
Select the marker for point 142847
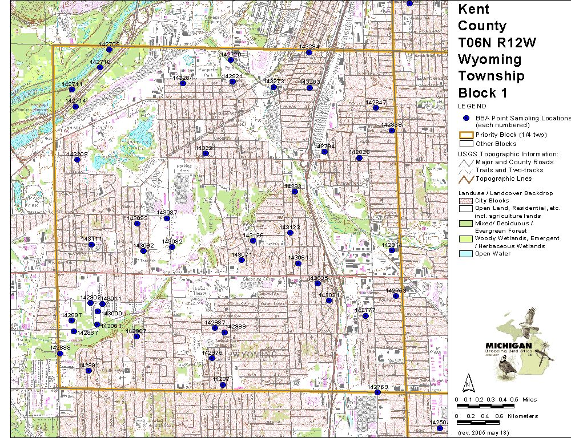pos(376,108)
